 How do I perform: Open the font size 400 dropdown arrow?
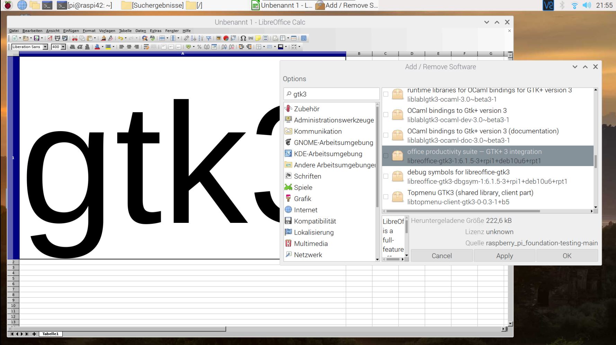tap(63, 47)
